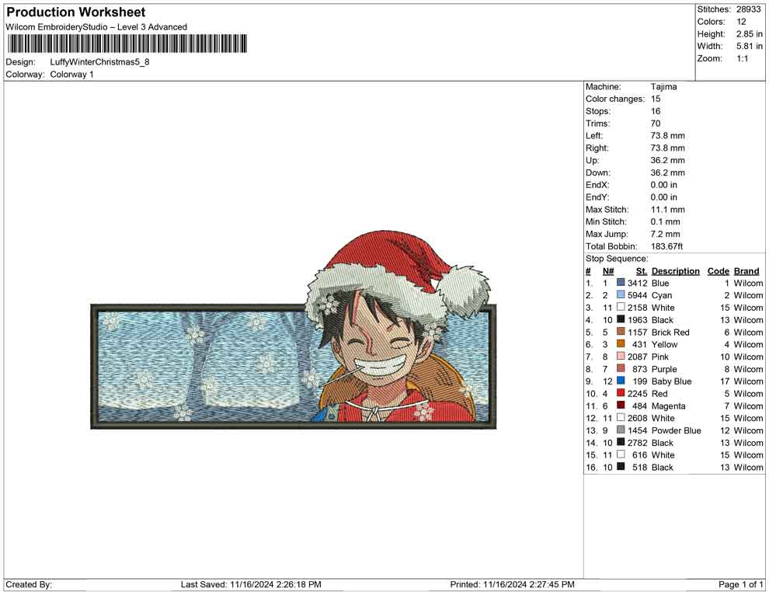Select the Black swatch with 1963 stitches
Viewport: 769px width, 592px height.
click(621, 319)
